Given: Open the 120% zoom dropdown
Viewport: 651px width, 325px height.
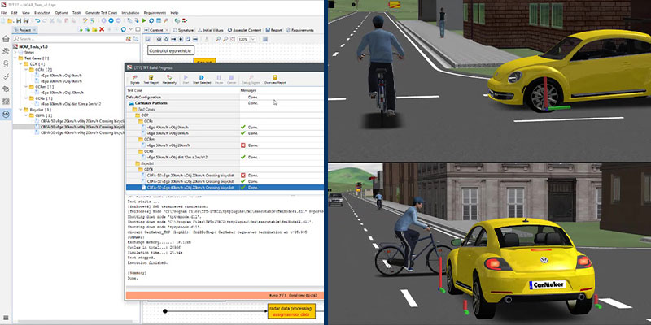Looking at the screenshot, I should pyautogui.click(x=252, y=39).
